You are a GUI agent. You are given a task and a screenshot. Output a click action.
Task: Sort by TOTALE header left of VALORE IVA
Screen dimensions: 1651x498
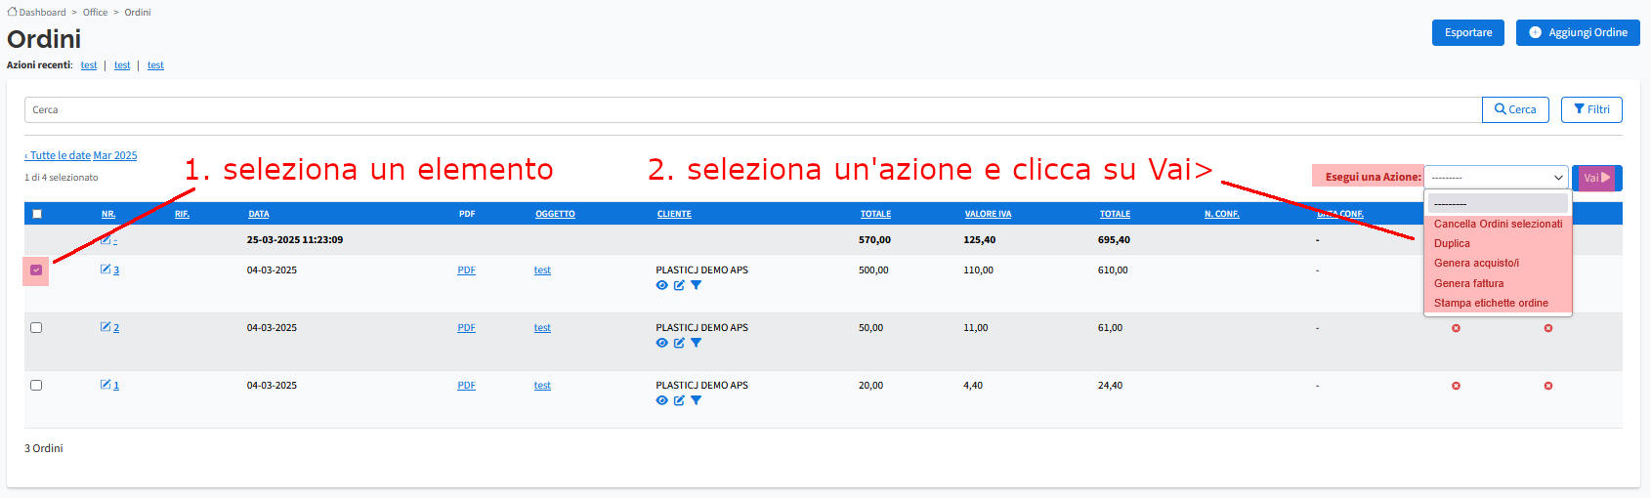pyautogui.click(x=875, y=214)
